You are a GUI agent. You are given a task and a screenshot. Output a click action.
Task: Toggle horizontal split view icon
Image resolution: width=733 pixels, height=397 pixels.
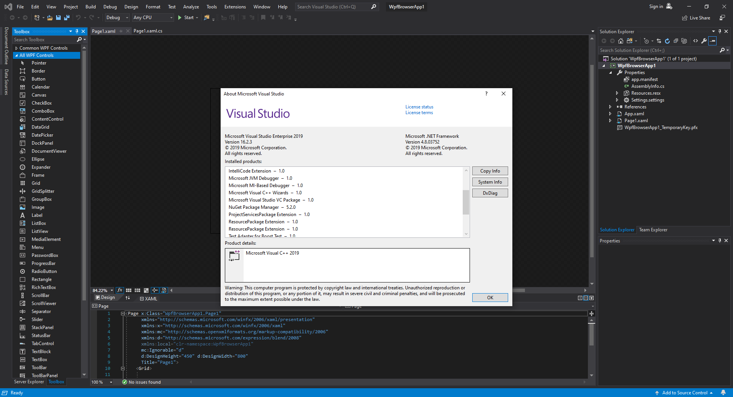pyautogui.click(x=586, y=298)
